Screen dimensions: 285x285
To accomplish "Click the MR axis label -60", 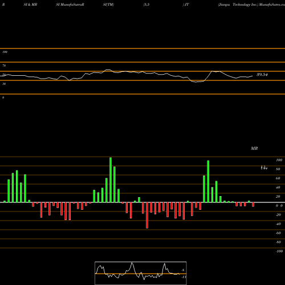I will [x=278, y=233].
